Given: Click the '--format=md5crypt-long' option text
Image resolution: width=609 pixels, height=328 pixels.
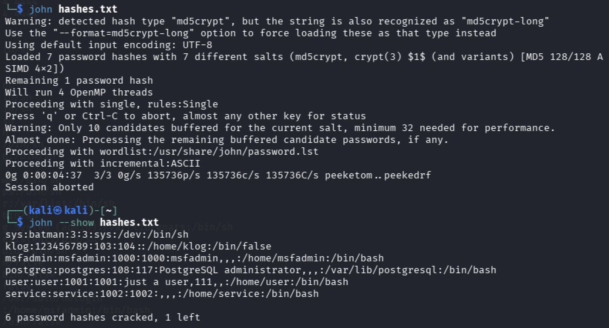Looking at the screenshot, I should point(124,33).
